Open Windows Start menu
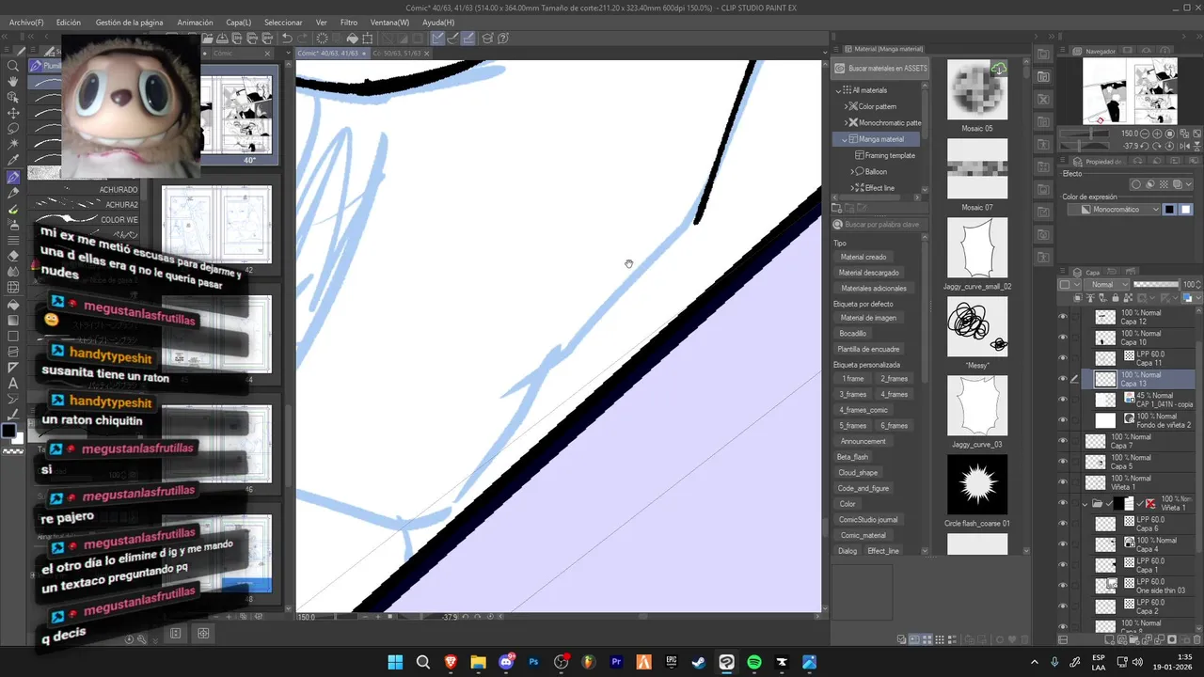The height and width of the screenshot is (677, 1204). click(395, 662)
